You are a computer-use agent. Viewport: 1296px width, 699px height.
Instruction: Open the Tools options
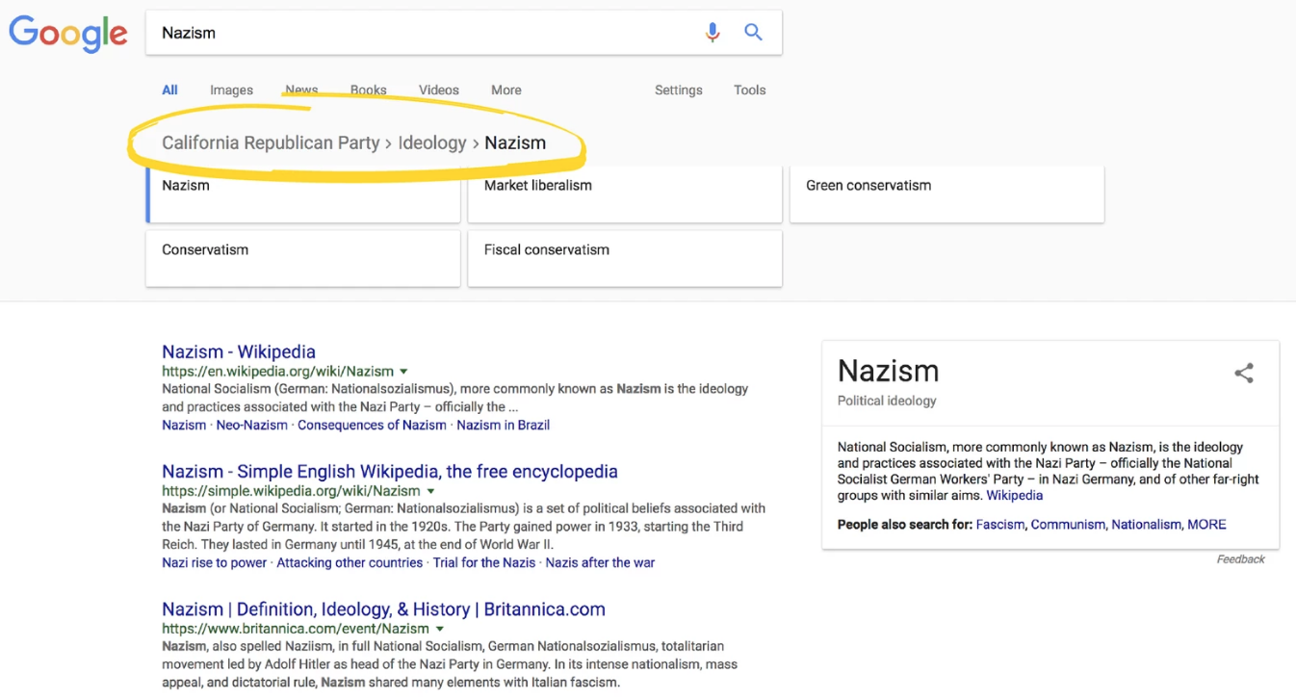point(749,91)
